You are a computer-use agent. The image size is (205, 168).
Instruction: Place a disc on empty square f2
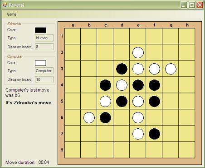(x=154, y=52)
